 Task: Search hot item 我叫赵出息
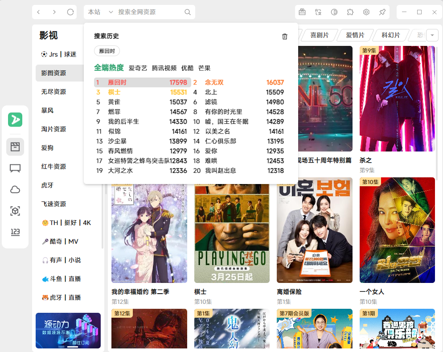[x=239, y=171]
